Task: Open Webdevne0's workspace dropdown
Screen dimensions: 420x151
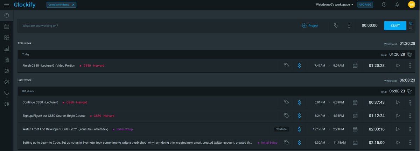Action: pos(335,5)
